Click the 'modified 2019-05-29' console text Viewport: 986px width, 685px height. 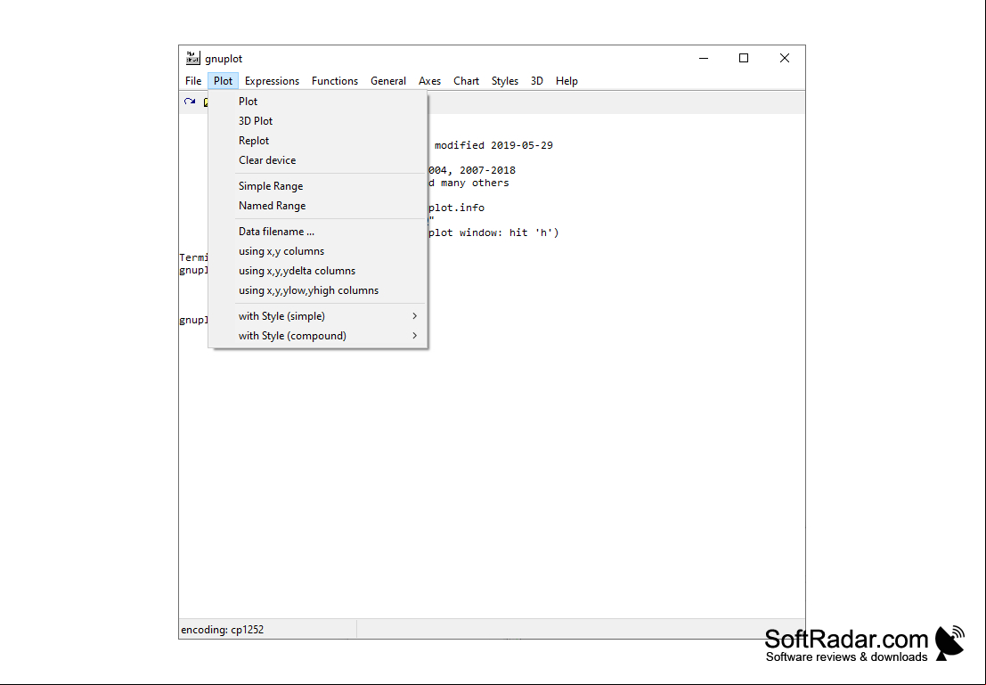tap(493, 145)
